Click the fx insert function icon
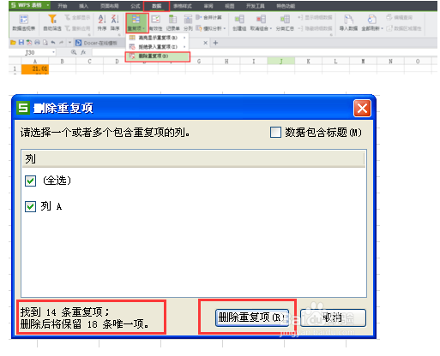440x356 pixels. (x=83, y=52)
